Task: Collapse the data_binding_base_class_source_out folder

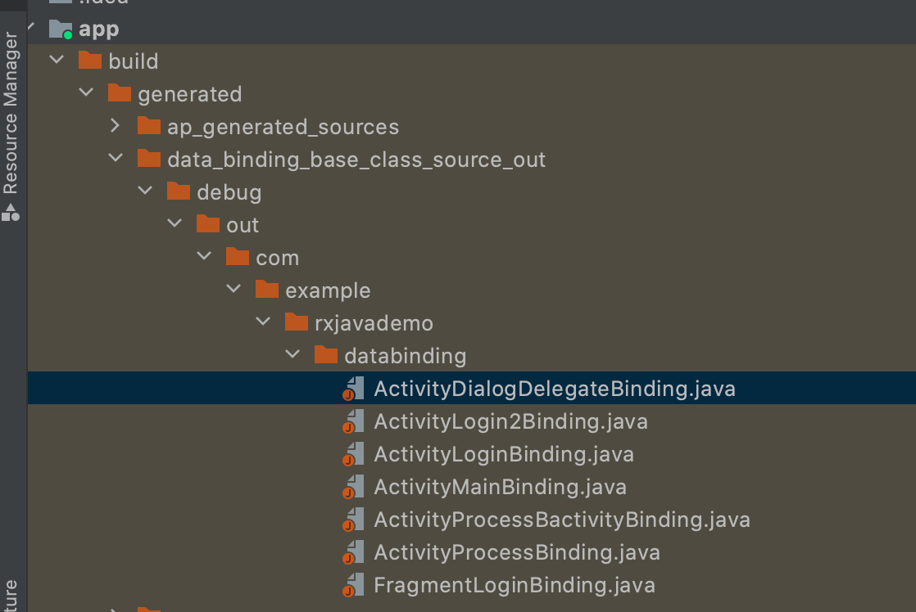Action: 116,159
